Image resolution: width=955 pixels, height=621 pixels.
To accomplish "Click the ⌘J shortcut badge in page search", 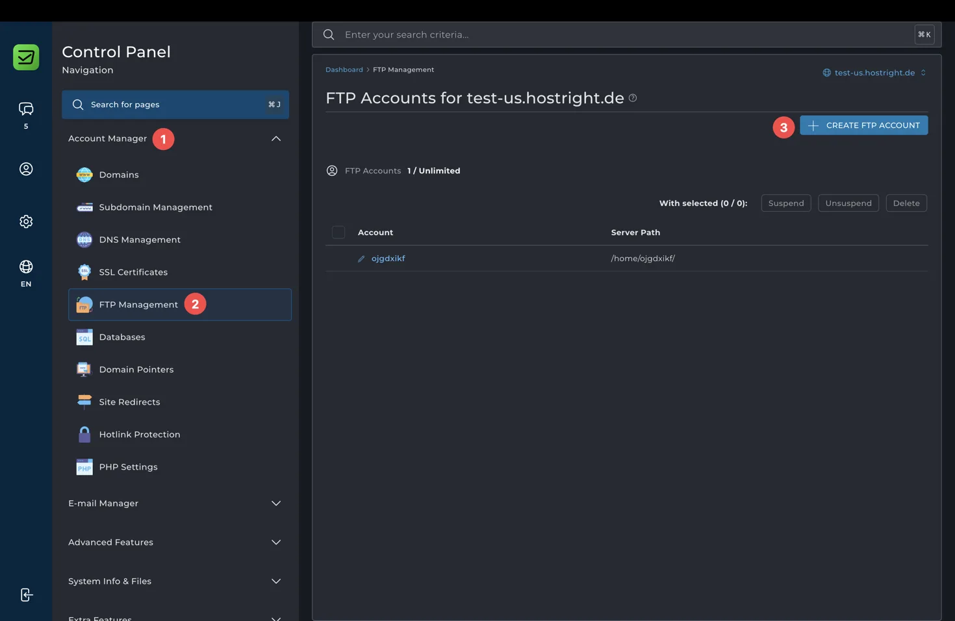I will pos(275,105).
